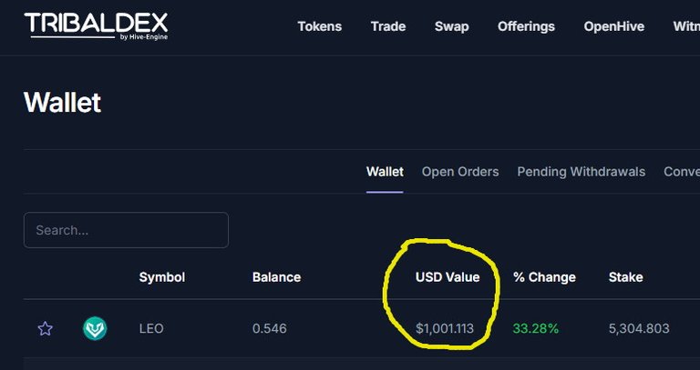
Task: Focus the token Search field
Action: (126, 230)
